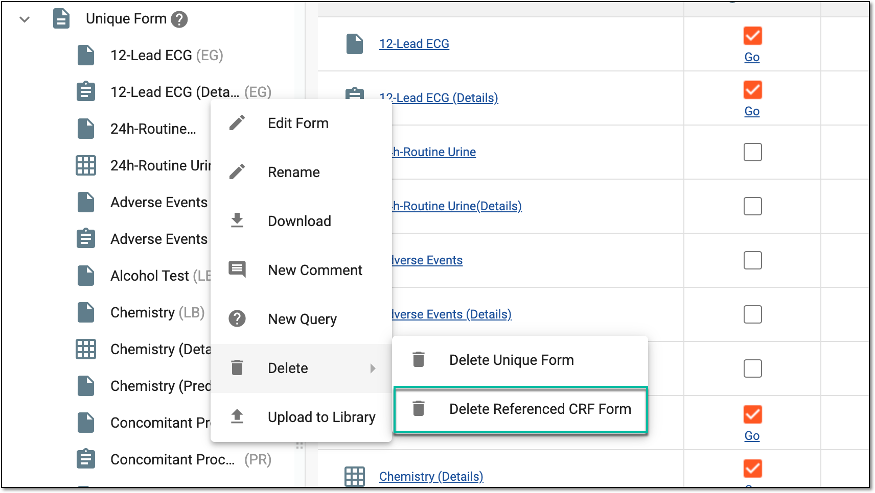Click the grid icon beside 24h-Routine Uri
Image resolution: width=875 pixels, height=493 pixels.
pos(86,165)
